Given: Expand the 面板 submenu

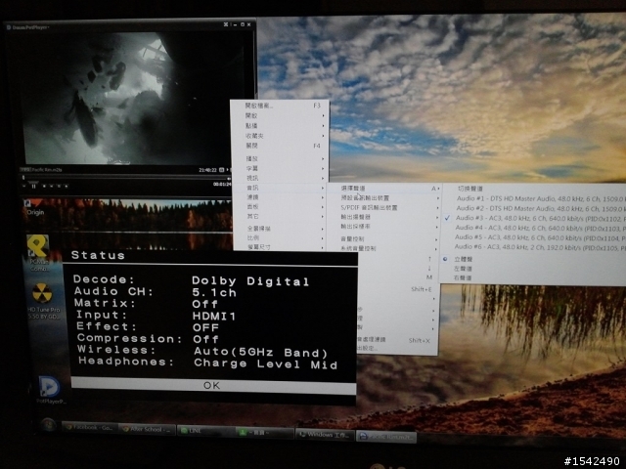Looking at the screenshot, I should [x=281, y=206].
